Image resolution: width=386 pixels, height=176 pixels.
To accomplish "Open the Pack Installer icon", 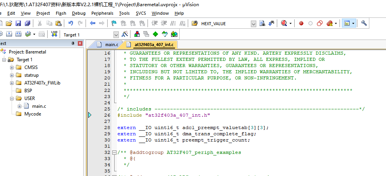I will tap(174, 34).
